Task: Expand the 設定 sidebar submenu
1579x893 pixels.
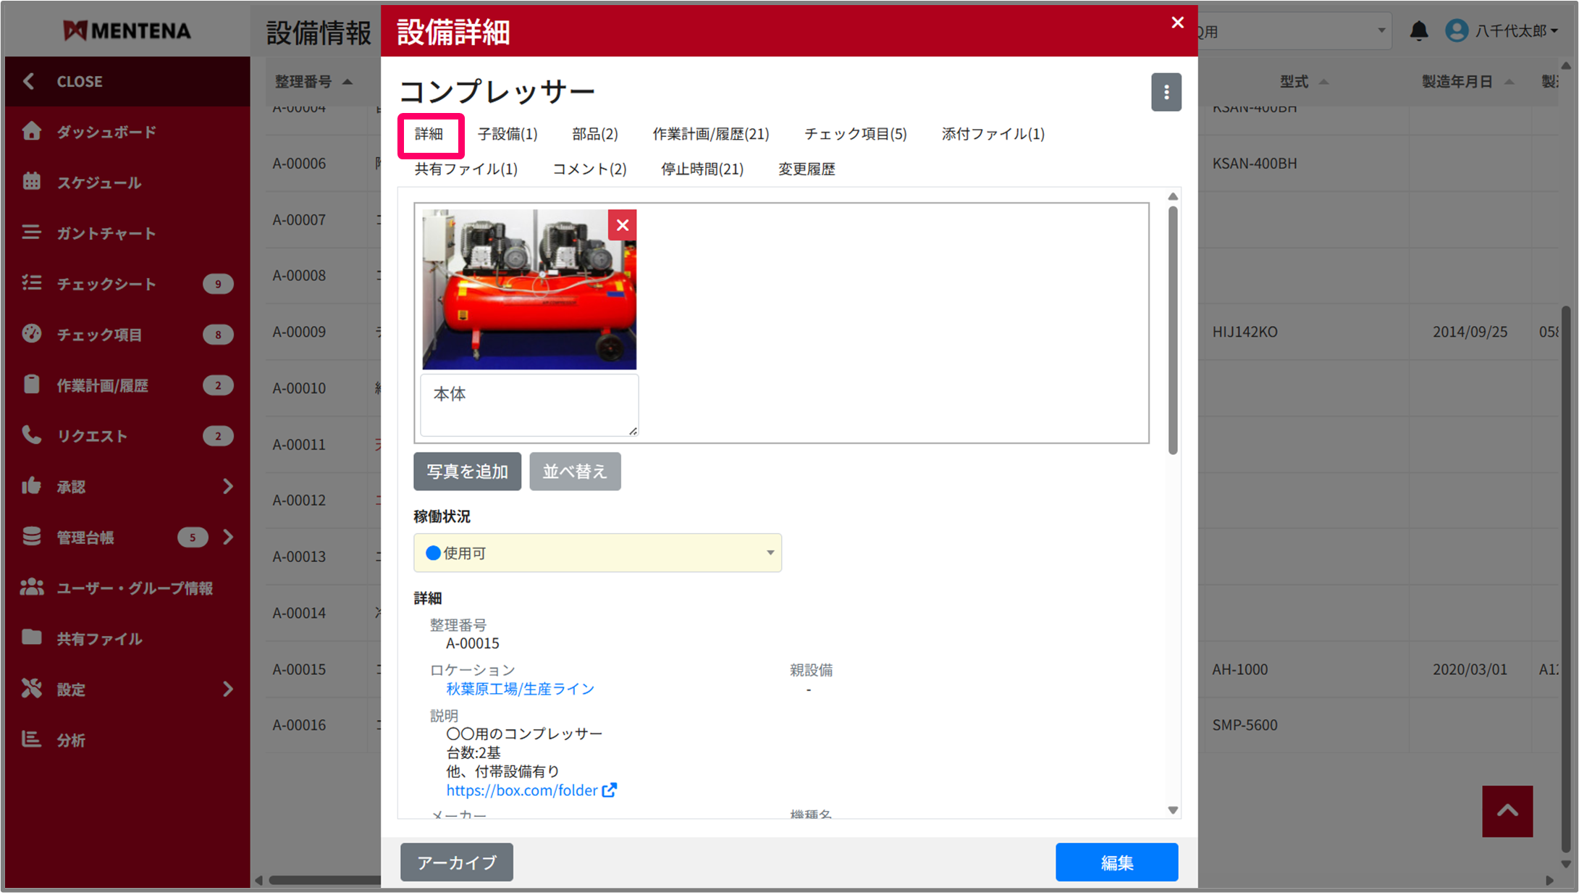Action: pyautogui.click(x=228, y=689)
